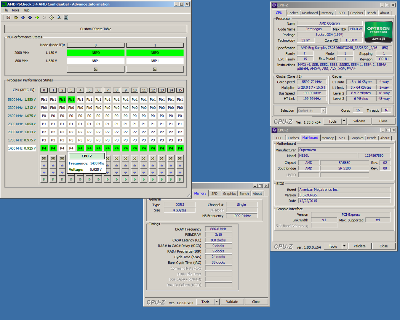Image resolution: width=400 pixels, height=320 pixels.
Task: Click the gear icon in CPU 15 column
Action: coord(180,159)
